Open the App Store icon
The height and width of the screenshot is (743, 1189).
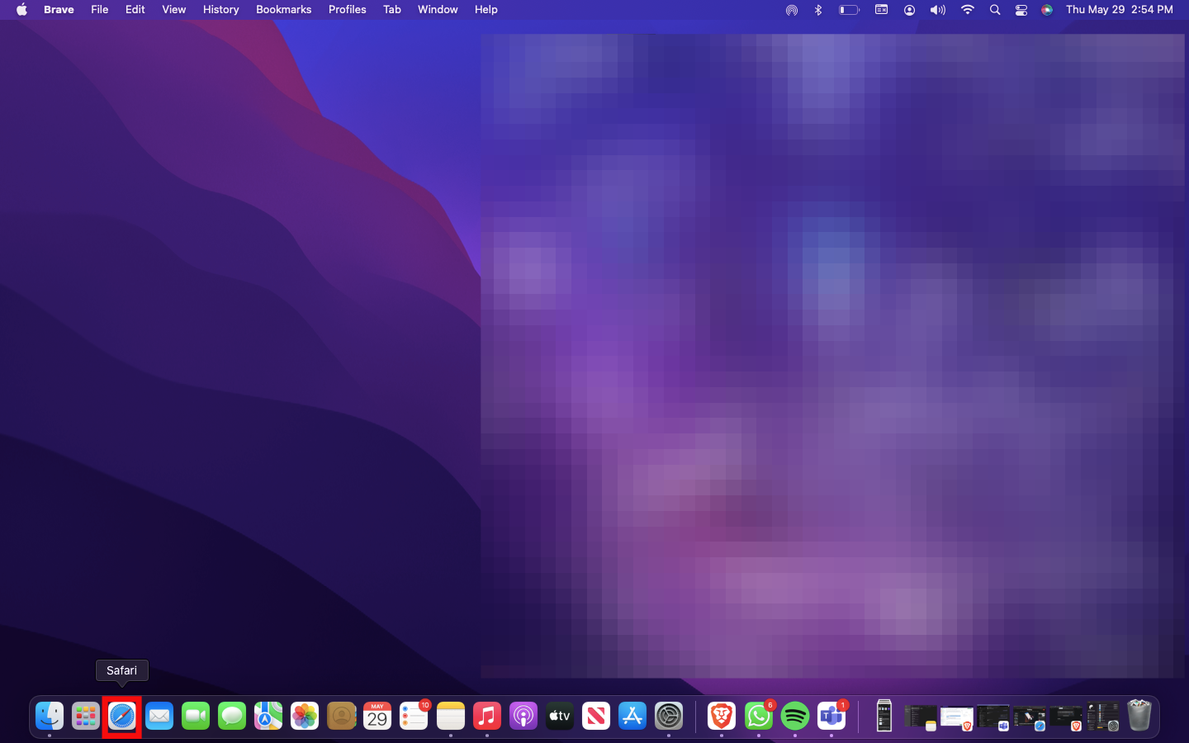[632, 716]
